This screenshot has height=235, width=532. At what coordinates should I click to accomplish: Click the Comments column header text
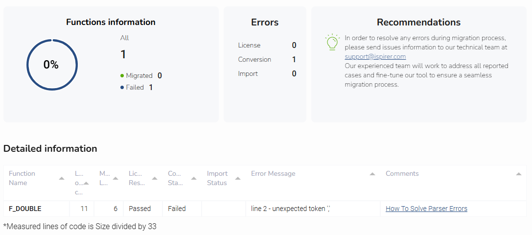pyautogui.click(x=402, y=174)
